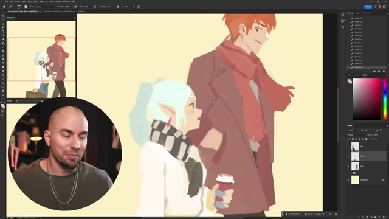
Task: Click the Remove background button
Action: 314,214
